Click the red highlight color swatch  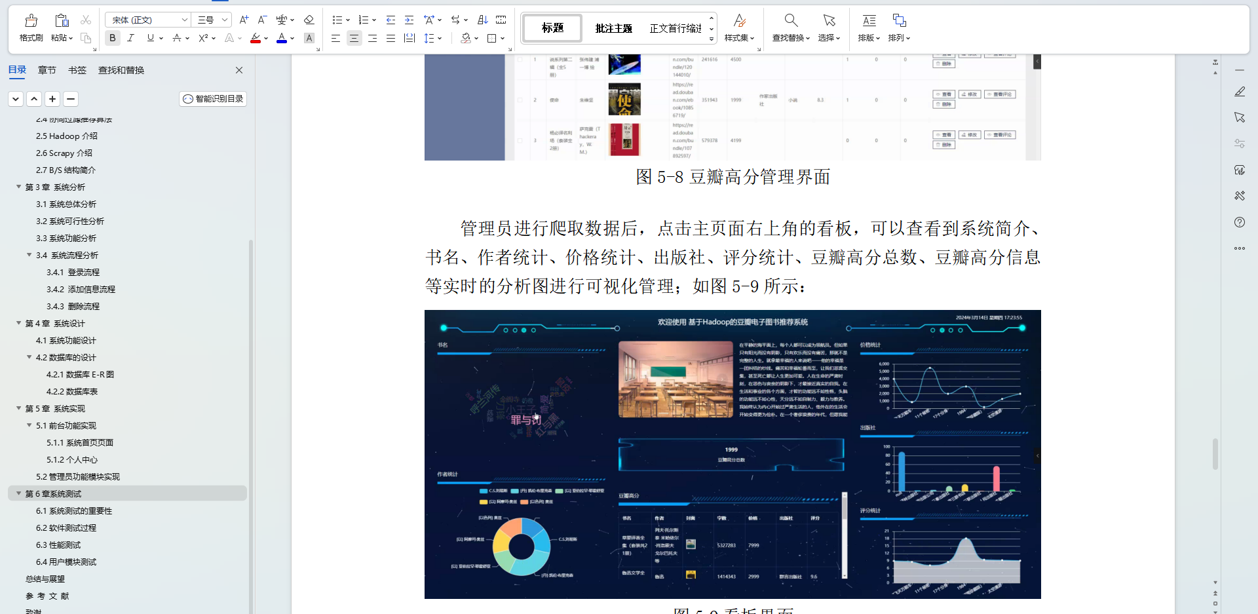256,39
